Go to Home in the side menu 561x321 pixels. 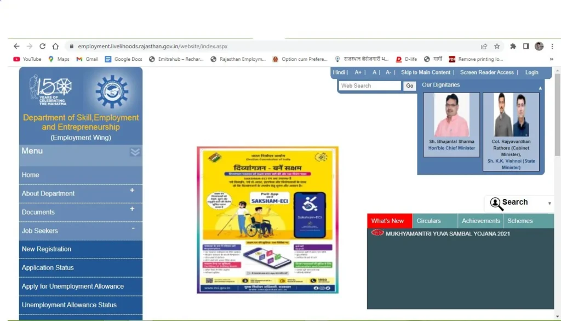pyautogui.click(x=81, y=175)
